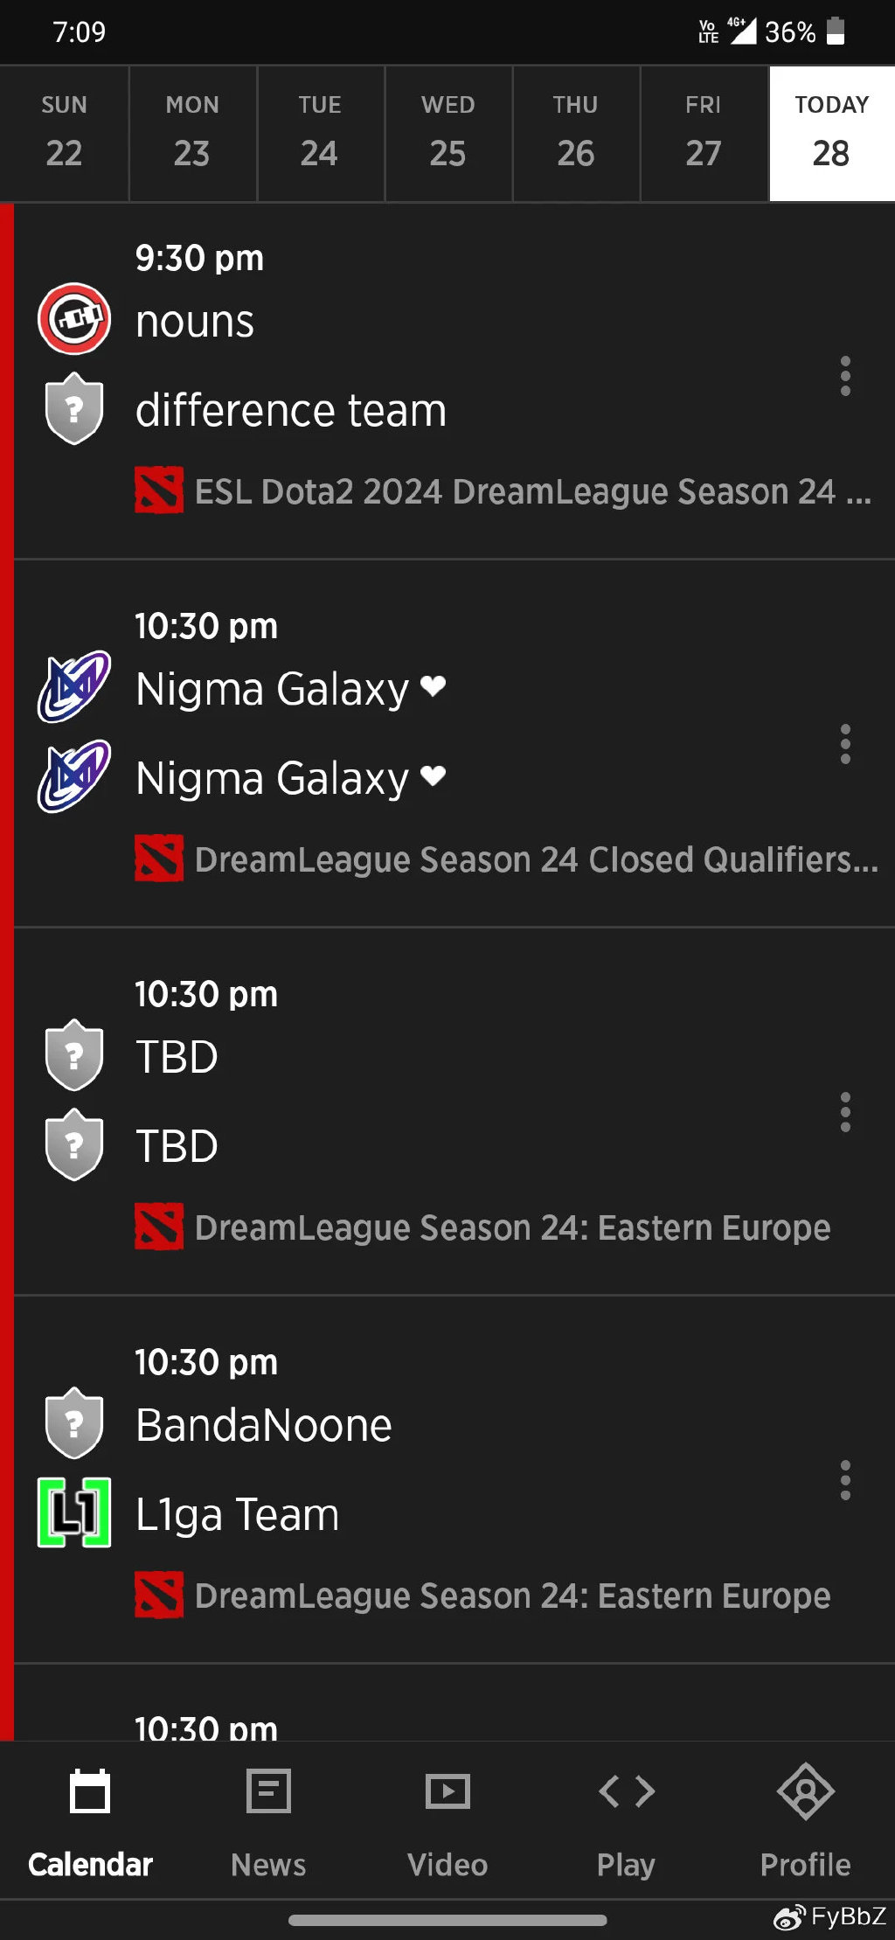Tap the L1ga Team logo
The image size is (895, 1940).
74,1512
